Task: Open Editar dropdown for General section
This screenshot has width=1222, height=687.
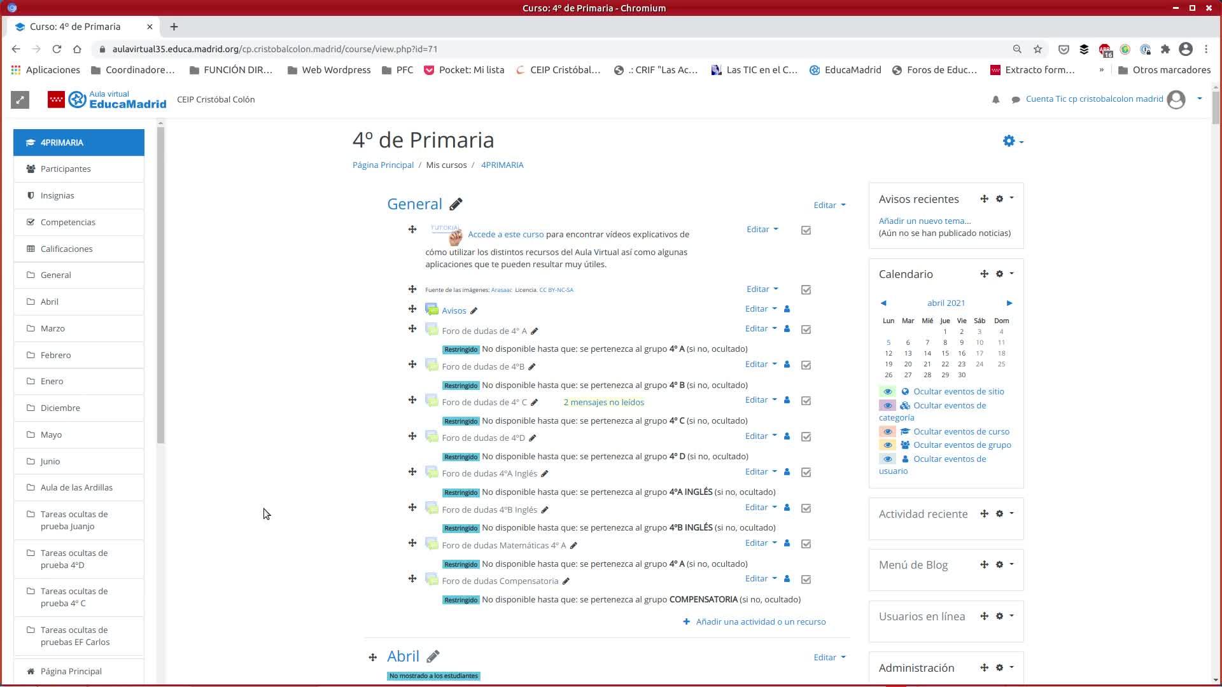Action: (829, 205)
